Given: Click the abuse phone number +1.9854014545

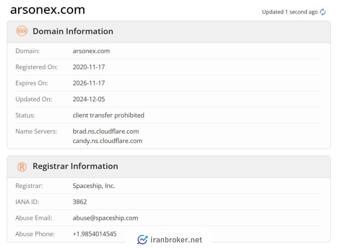Looking at the screenshot, I should (95, 234).
